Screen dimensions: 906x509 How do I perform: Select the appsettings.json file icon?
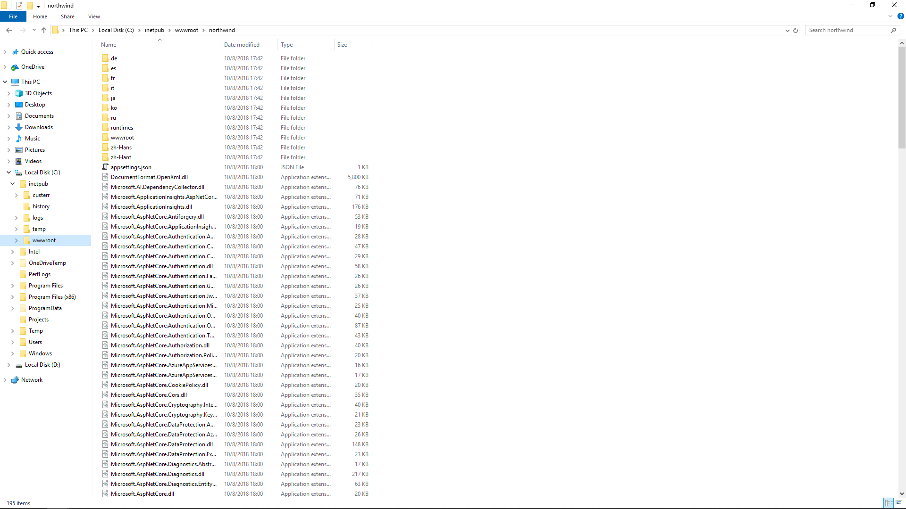pos(105,167)
